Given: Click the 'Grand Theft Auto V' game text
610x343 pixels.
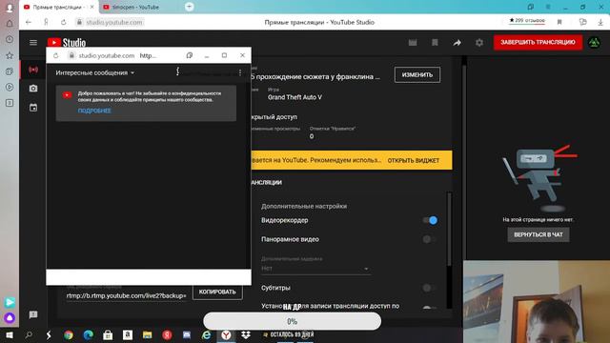Looking at the screenshot, I should pyautogui.click(x=295, y=97).
